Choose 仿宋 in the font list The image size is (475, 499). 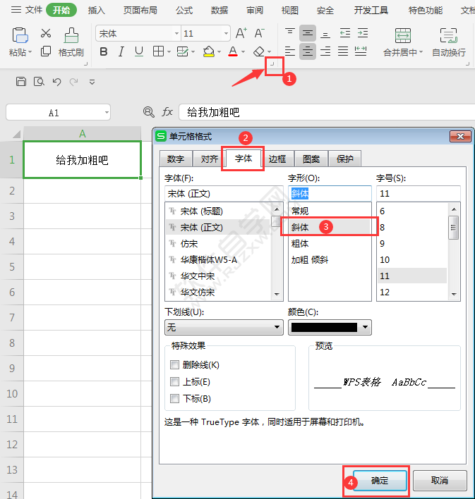189,244
